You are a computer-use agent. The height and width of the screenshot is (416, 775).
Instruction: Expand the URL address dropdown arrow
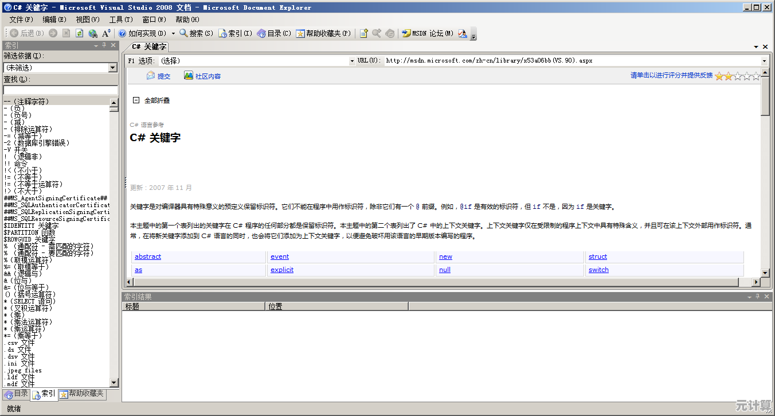pos(764,60)
